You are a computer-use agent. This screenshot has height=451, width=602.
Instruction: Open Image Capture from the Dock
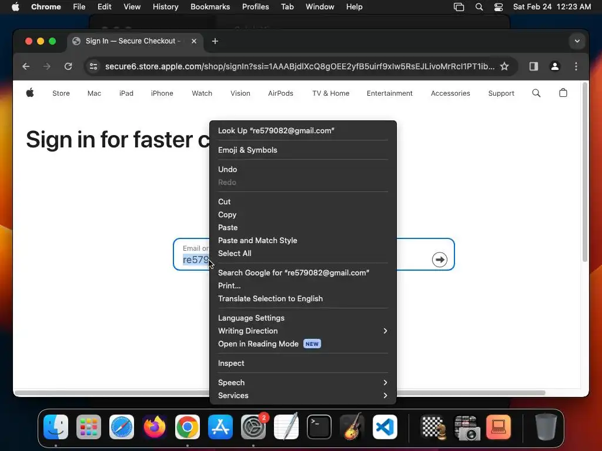pos(466,427)
